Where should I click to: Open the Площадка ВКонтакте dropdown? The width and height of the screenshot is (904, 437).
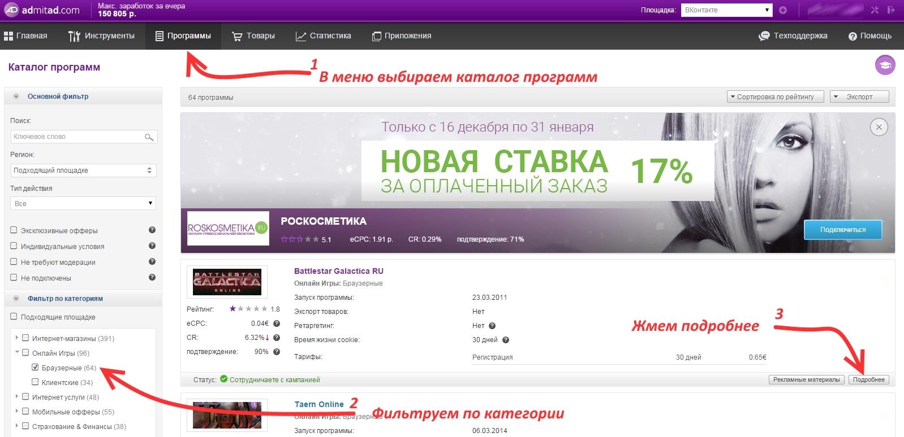(726, 10)
